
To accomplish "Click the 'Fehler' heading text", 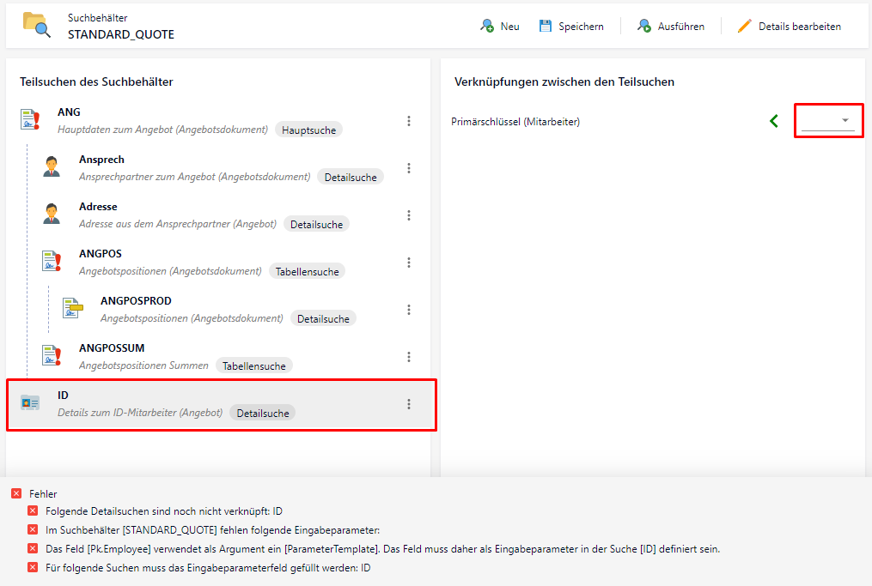I will point(43,494).
